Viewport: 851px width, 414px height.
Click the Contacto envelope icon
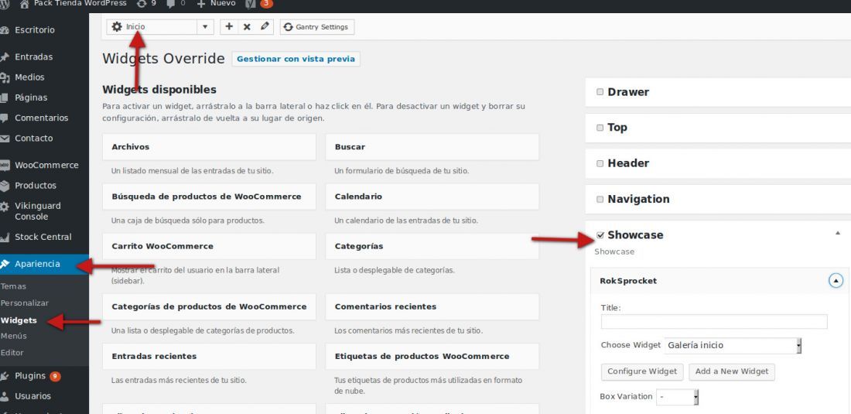pos(5,139)
